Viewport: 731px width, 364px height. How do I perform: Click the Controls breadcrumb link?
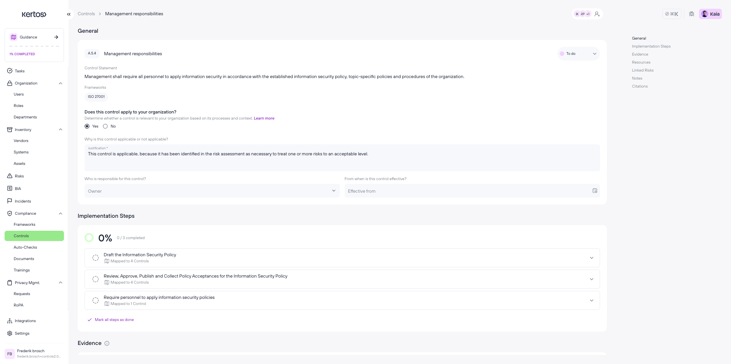point(86,14)
